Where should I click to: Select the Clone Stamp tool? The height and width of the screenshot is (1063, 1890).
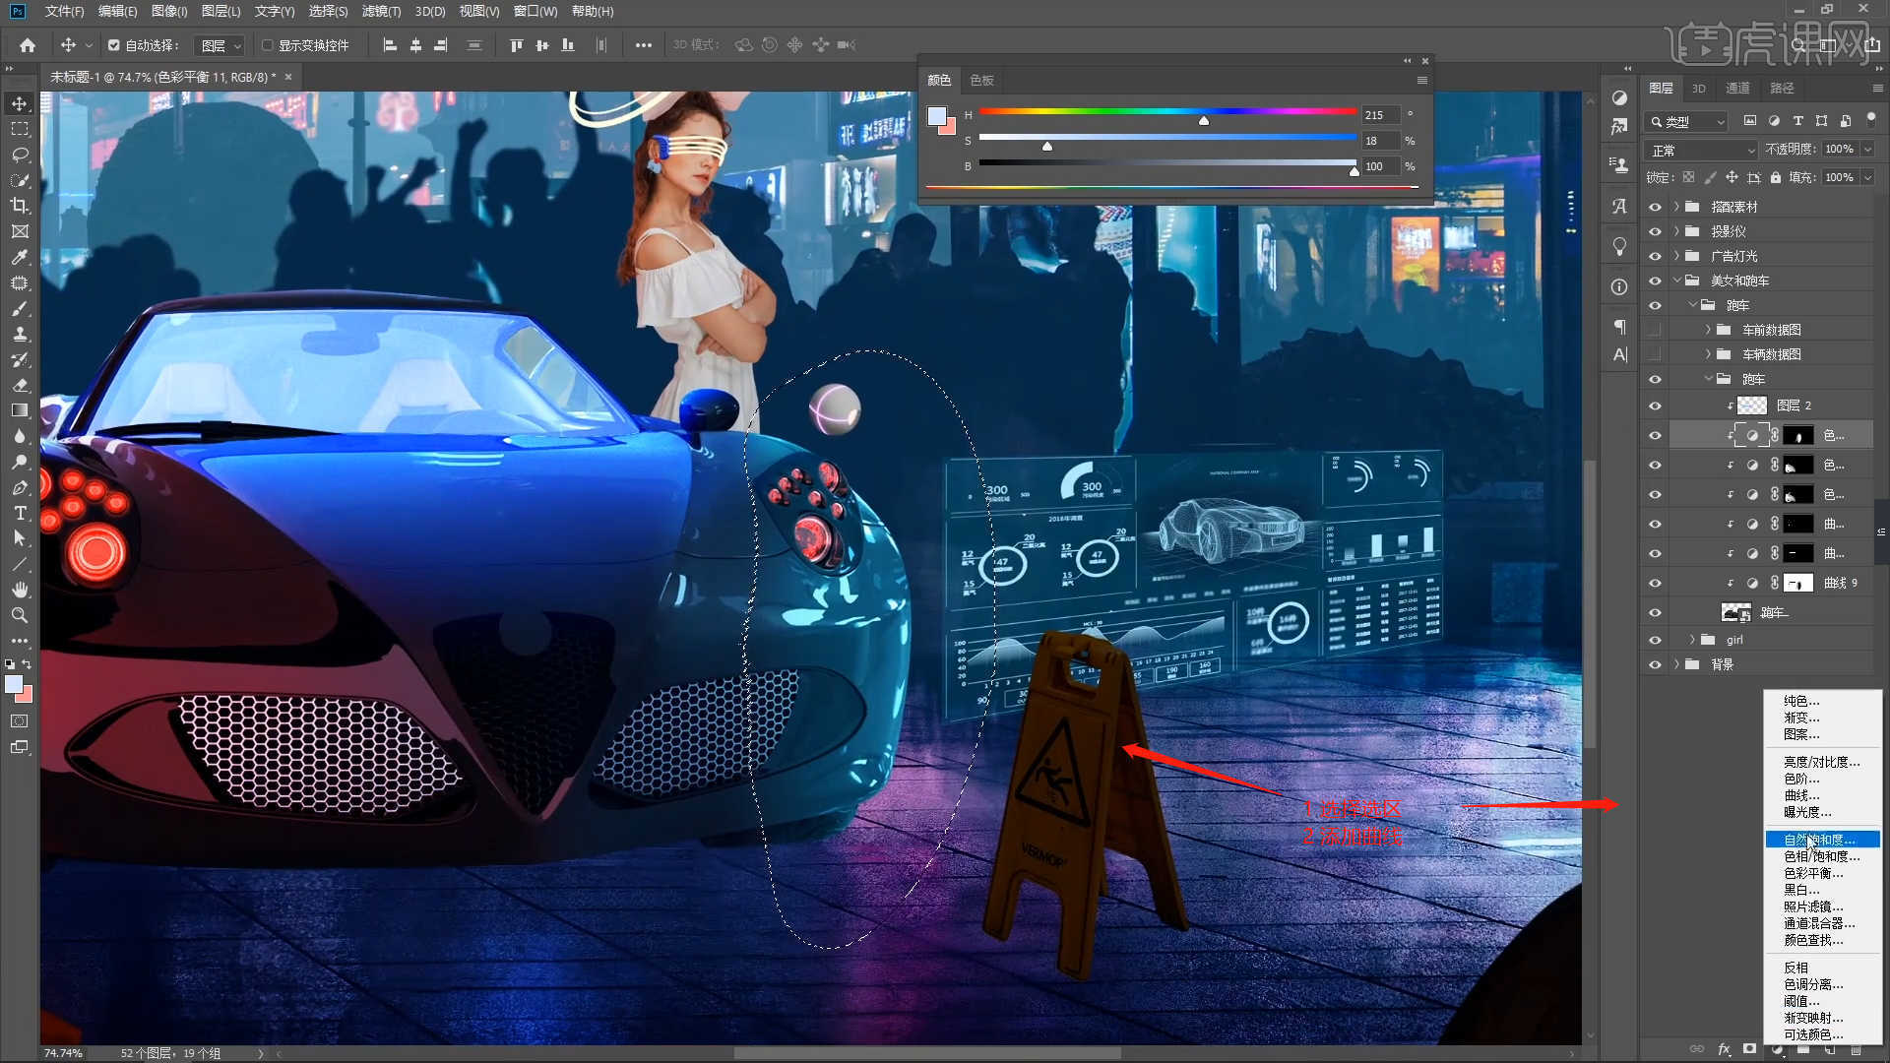point(20,335)
